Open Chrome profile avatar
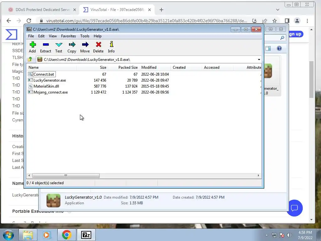 [x=297, y=21]
